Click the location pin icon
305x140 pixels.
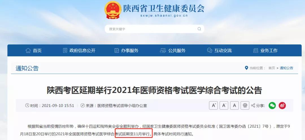tap(247, 68)
